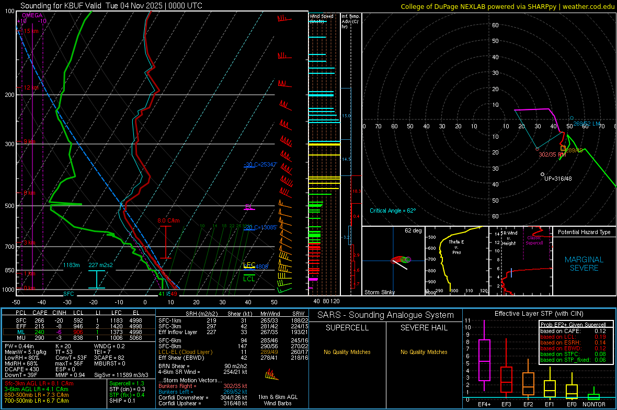
Task: Select the 'Eff Inflow Layer' kinematics row
Action: (x=233, y=332)
